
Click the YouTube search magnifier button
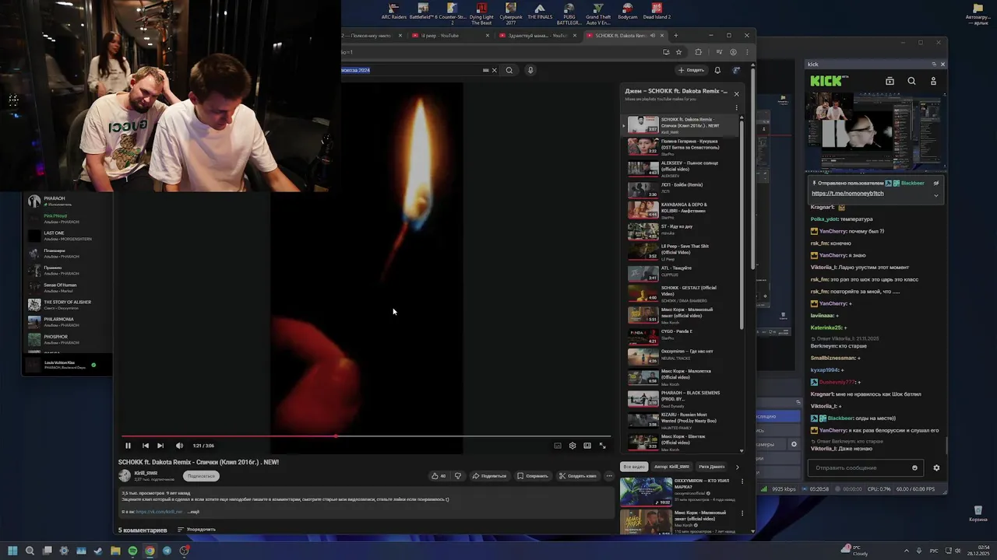[x=509, y=70]
